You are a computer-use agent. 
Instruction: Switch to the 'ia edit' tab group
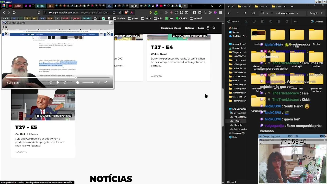point(134,6)
